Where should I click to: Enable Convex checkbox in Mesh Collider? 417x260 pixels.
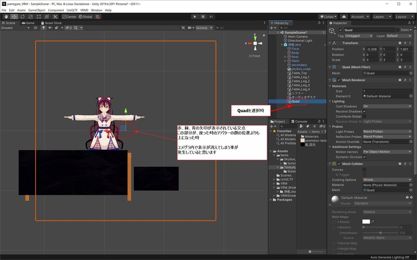pyautogui.click(x=364, y=170)
